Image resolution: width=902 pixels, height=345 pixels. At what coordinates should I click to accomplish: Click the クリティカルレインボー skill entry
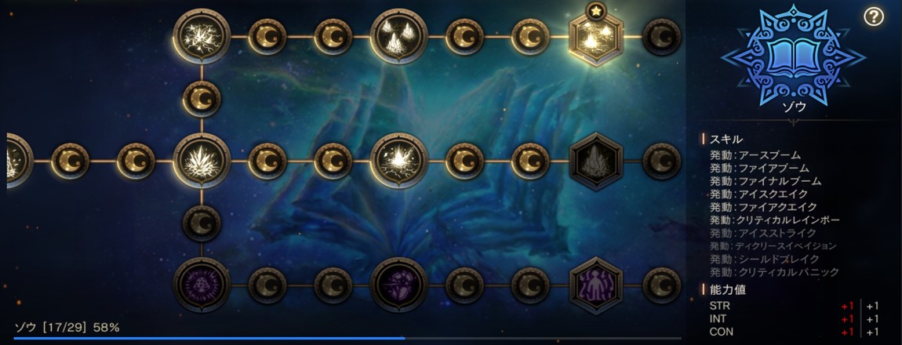click(775, 220)
